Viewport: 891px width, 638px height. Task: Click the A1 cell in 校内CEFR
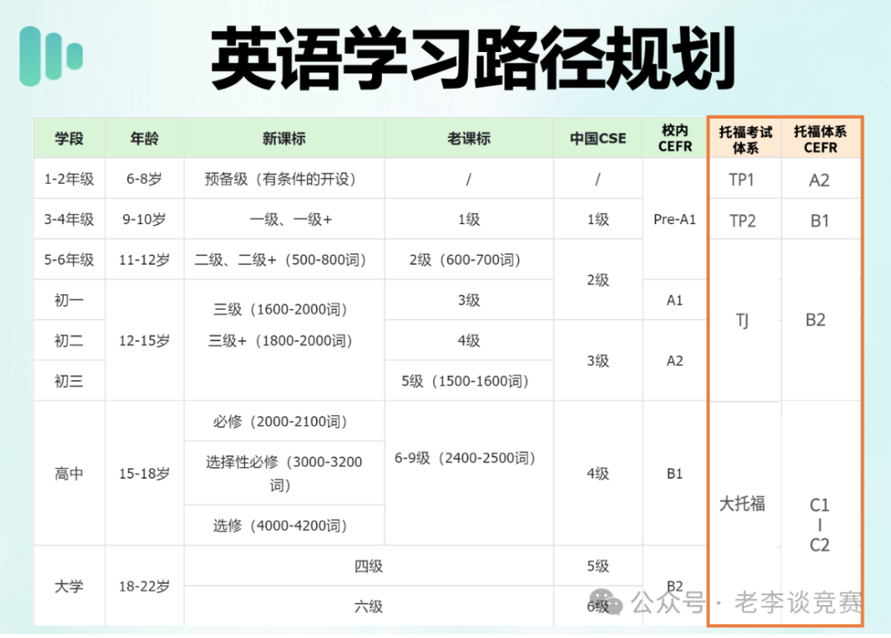point(675,300)
